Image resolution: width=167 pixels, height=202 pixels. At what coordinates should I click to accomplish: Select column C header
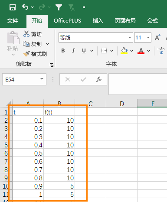pos(91,103)
